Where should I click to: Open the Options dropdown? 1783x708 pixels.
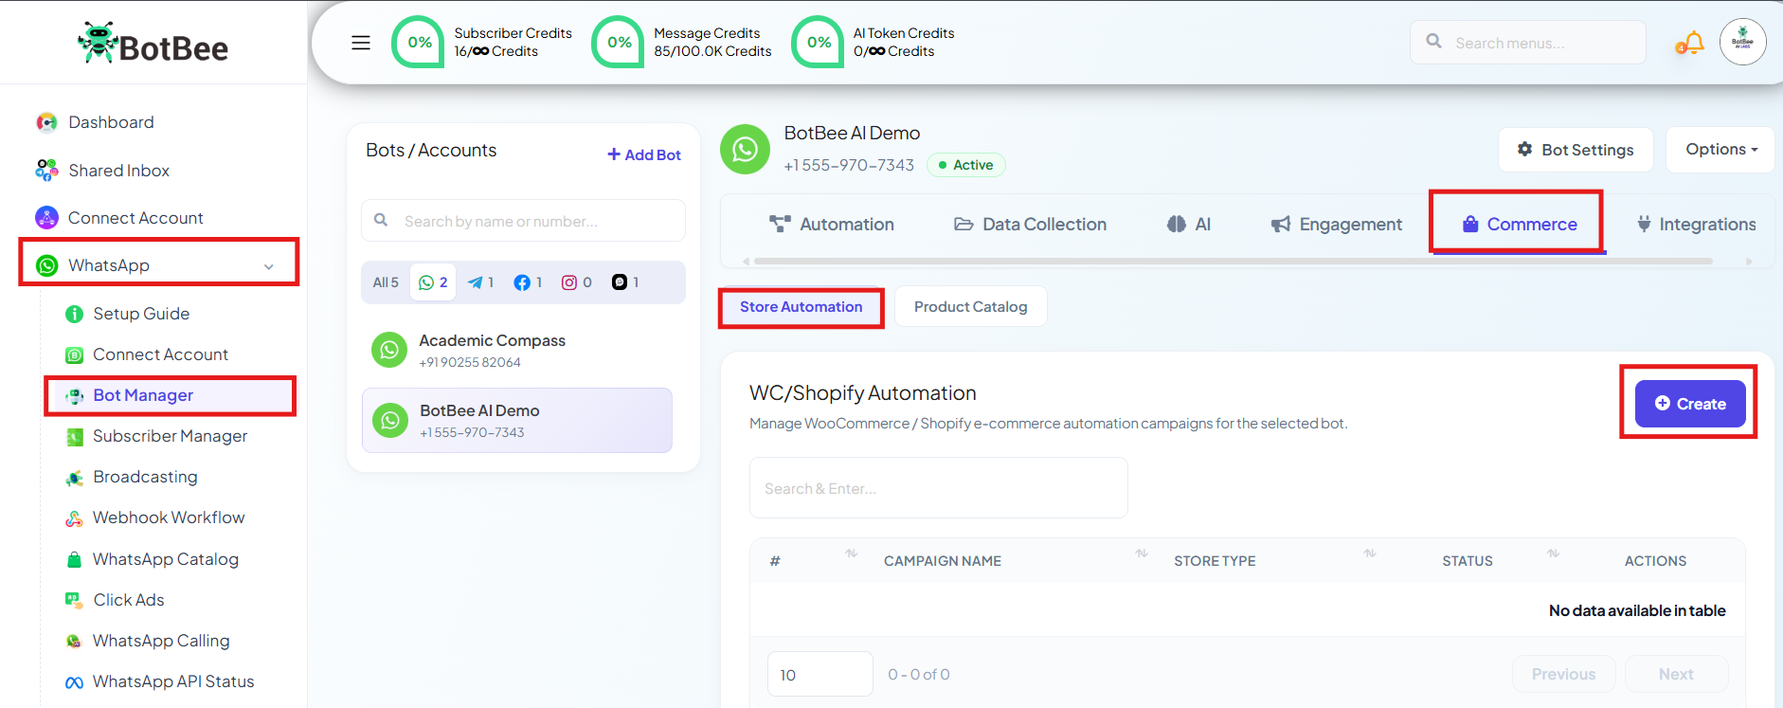pos(1720,150)
